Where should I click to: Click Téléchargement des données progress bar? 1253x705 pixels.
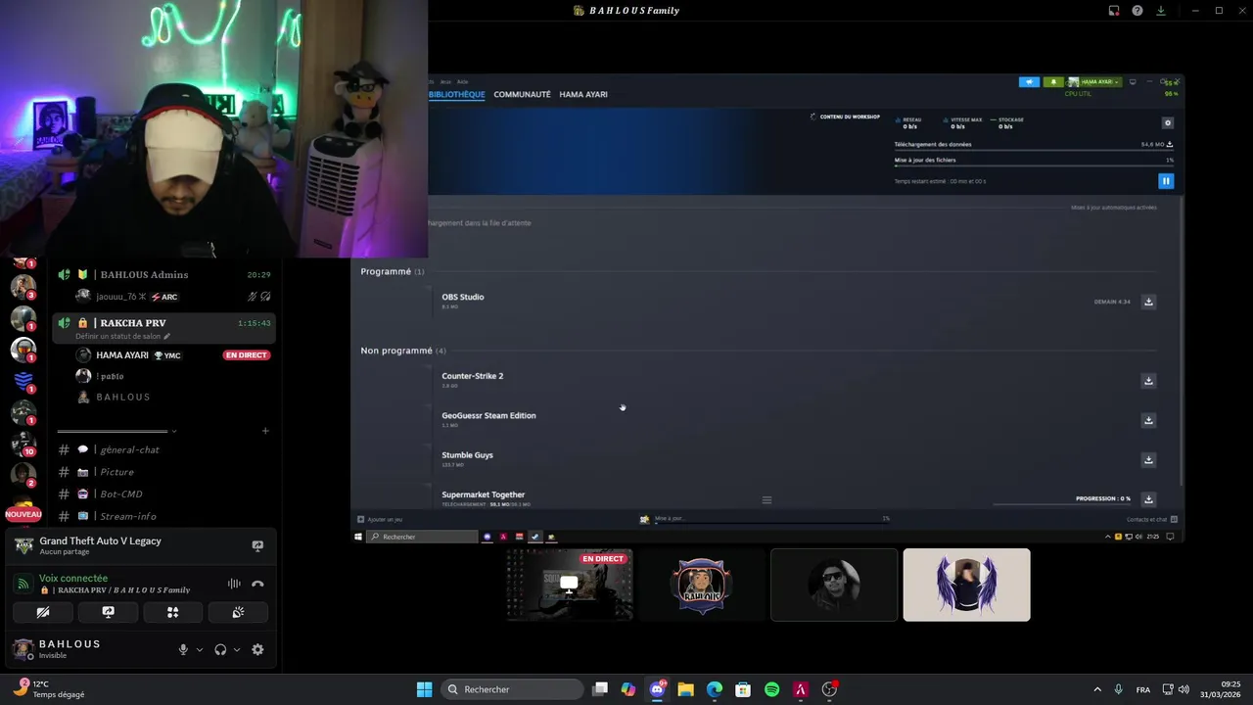click(x=1034, y=150)
